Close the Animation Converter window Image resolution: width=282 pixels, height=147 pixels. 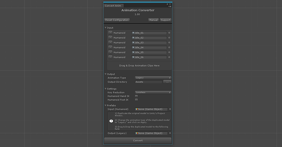[x=170, y=4]
